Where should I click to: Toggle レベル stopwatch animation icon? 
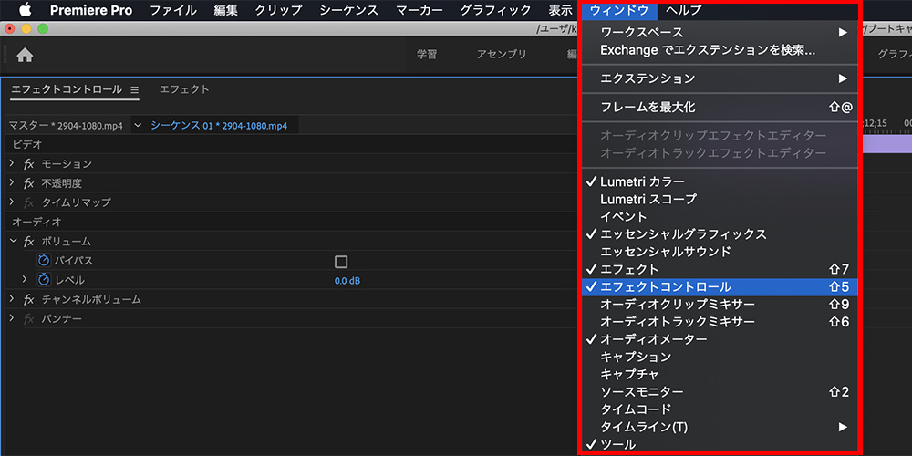pyautogui.click(x=44, y=280)
